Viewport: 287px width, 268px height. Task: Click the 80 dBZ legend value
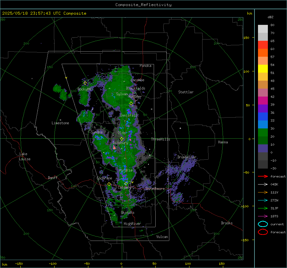tap(272, 25)
